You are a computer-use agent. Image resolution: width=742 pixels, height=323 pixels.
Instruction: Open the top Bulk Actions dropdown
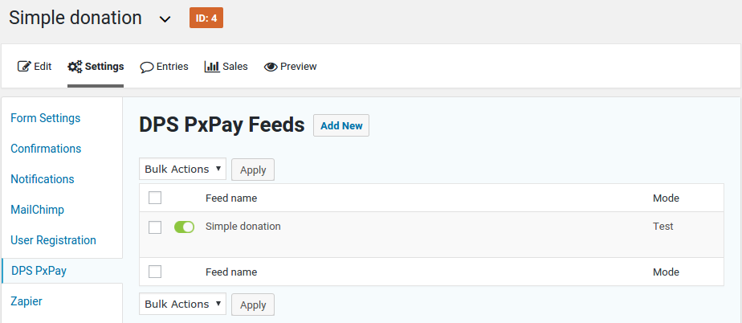coord(182,169)
